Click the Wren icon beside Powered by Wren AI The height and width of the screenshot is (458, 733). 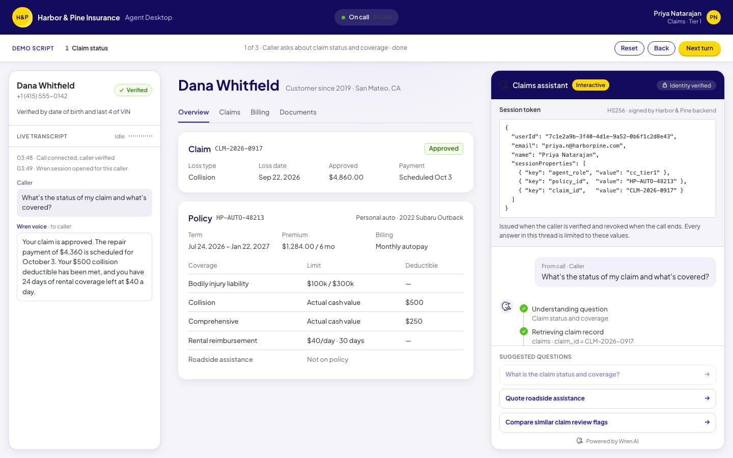pos(580,441)
